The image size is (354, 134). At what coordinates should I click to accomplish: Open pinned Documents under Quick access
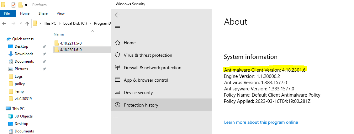(x=24, y=61)
